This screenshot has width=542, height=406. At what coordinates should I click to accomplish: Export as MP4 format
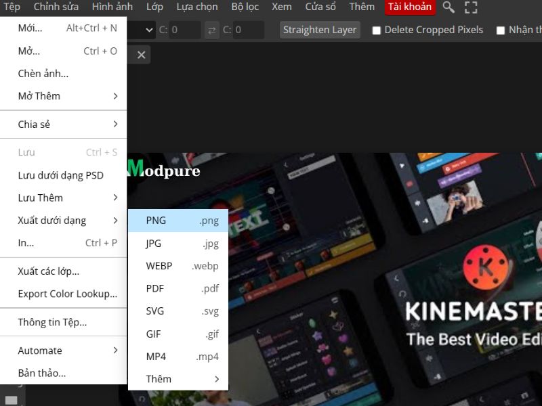178,357
